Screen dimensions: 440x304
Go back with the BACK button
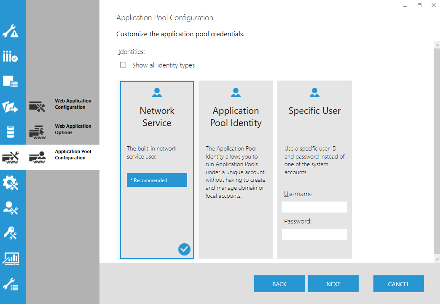(x=279, y=284)
